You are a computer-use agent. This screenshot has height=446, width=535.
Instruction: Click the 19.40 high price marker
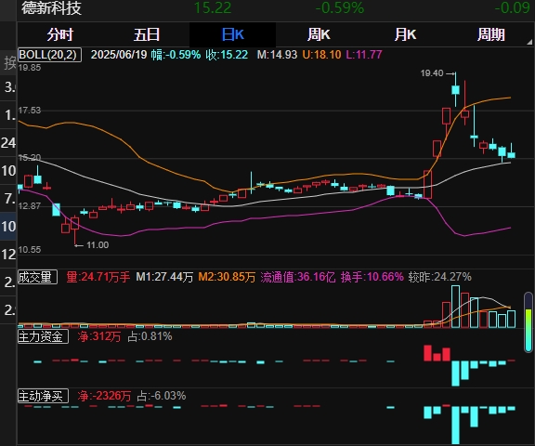(x=432, y=73)
